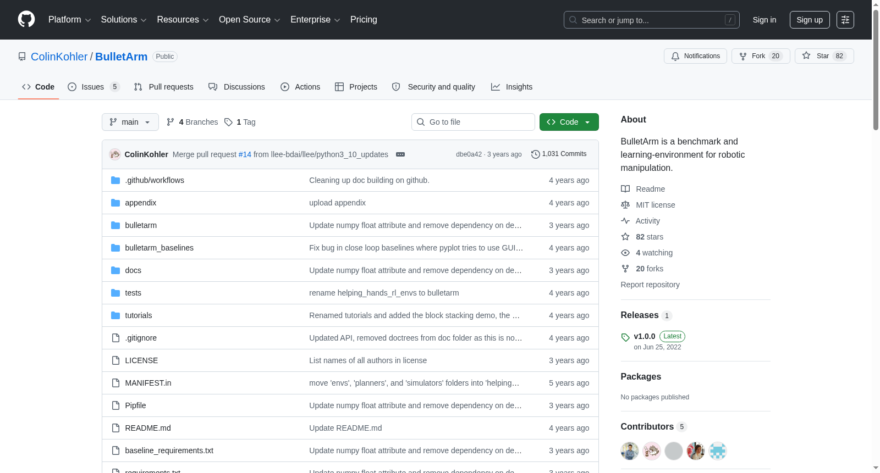Open the Pricing link
Viewport: 880px width, 473px height.
tap(364, 20)
